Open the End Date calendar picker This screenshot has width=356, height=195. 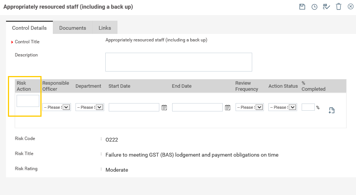coord(228,108)
